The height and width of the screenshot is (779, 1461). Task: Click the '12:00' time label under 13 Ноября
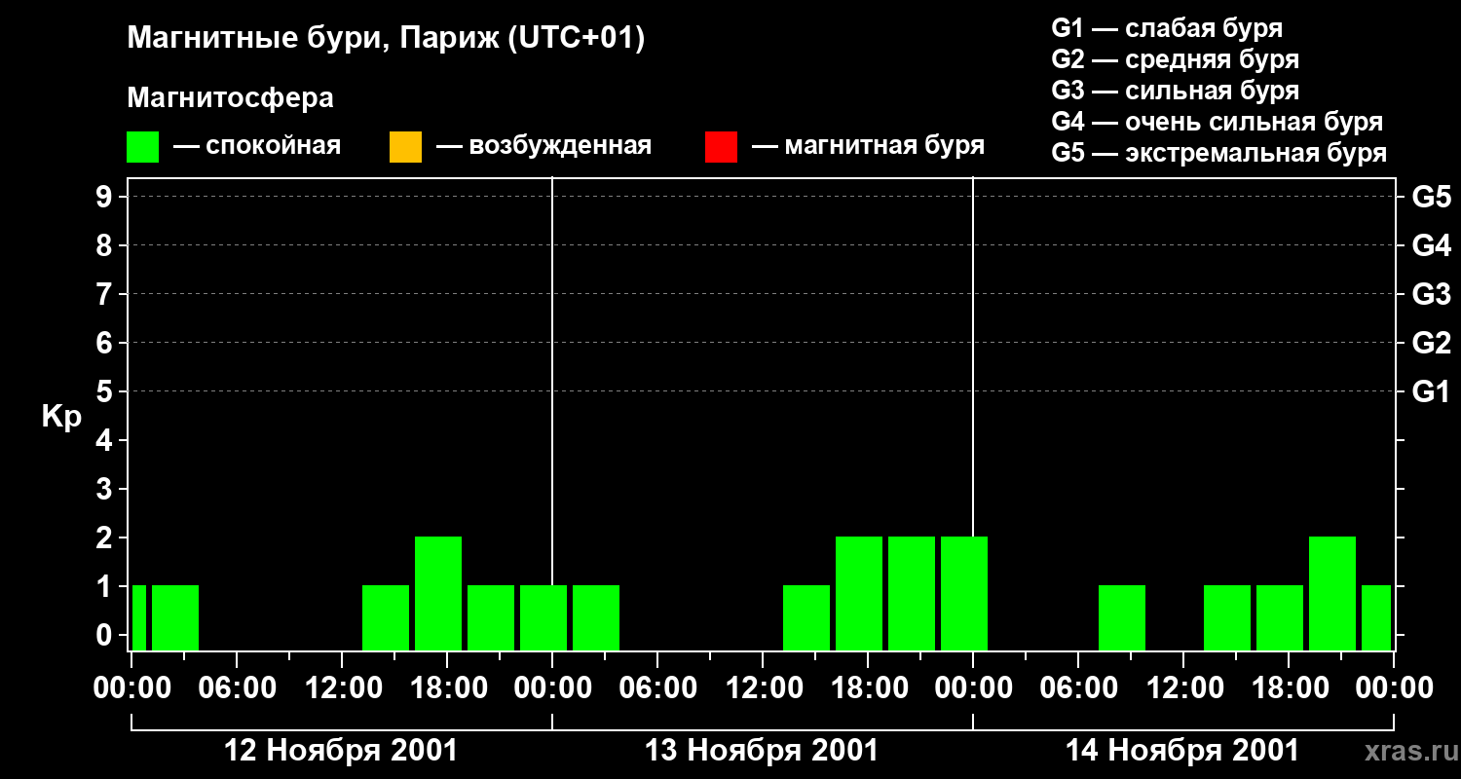pyautogui.click(x=763, y=688)
